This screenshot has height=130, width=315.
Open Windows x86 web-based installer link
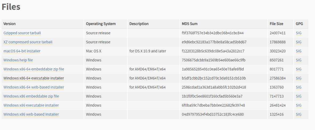(x=31, y=114)
